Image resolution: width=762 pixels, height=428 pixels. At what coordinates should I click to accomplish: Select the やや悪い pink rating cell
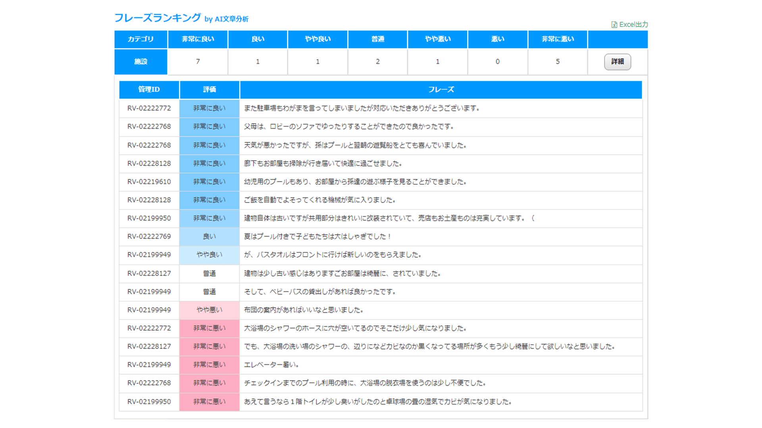tap(209, 310)
